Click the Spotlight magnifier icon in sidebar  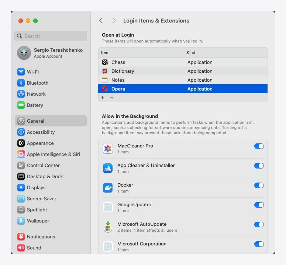(21, 210)
